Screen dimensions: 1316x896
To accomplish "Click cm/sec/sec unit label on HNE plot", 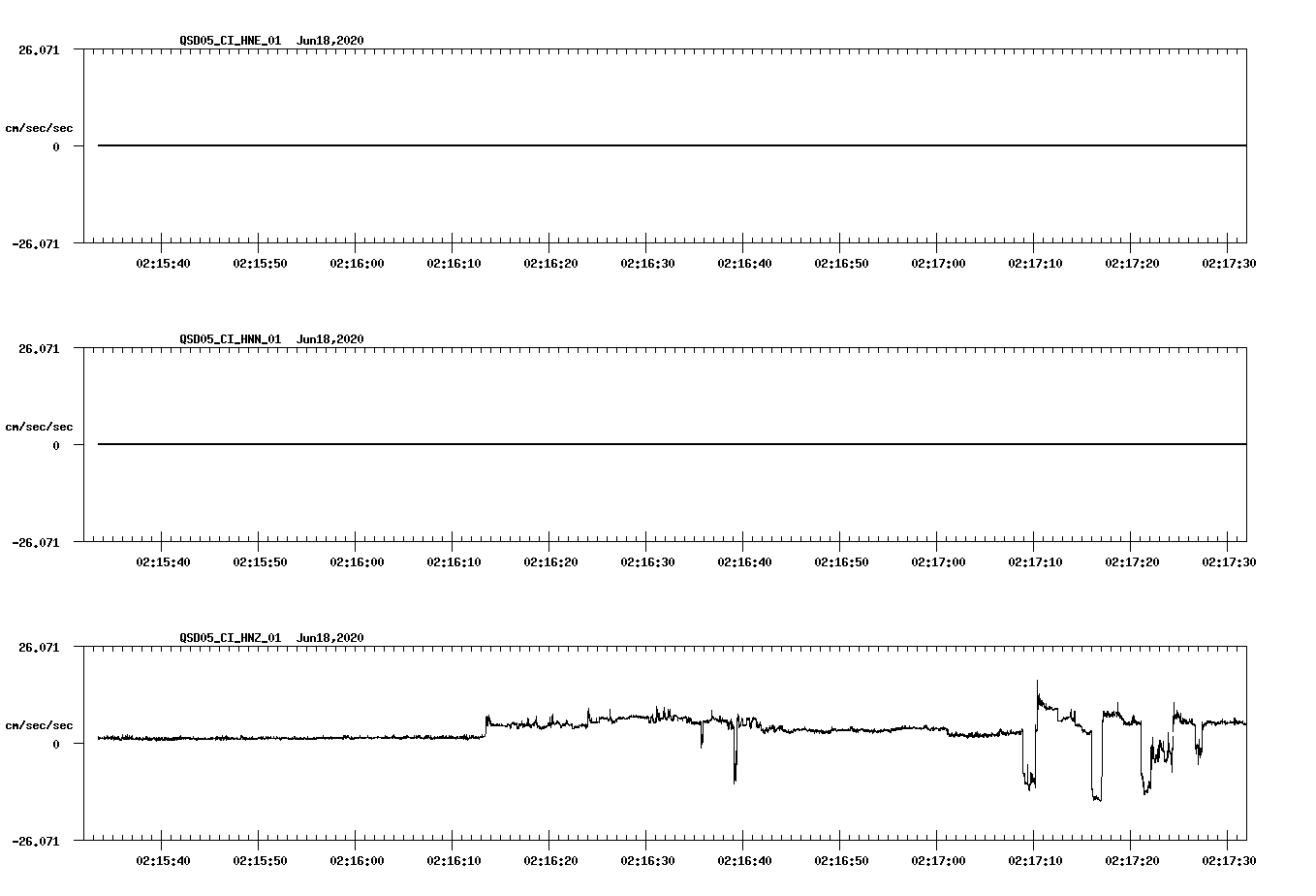I will tap(39, 128).
